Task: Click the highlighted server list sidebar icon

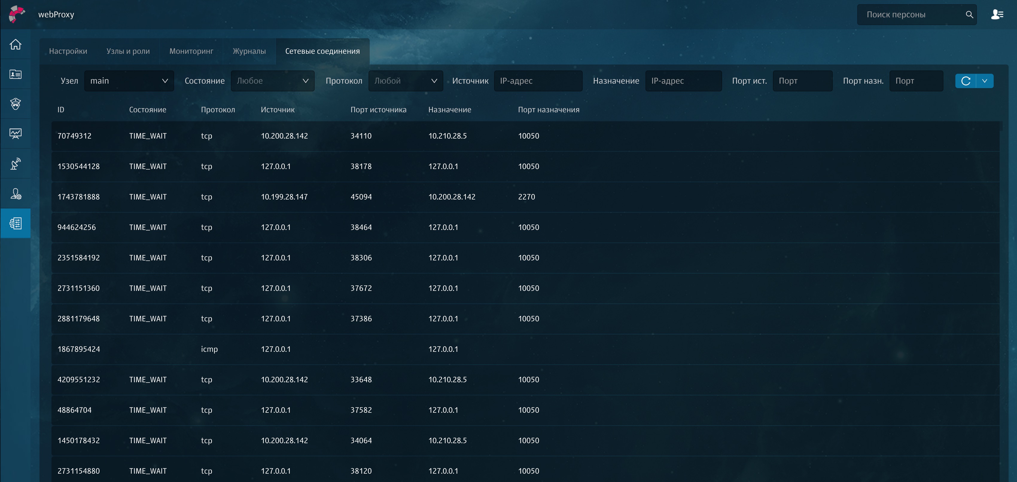Action: (x=15, y=223)
